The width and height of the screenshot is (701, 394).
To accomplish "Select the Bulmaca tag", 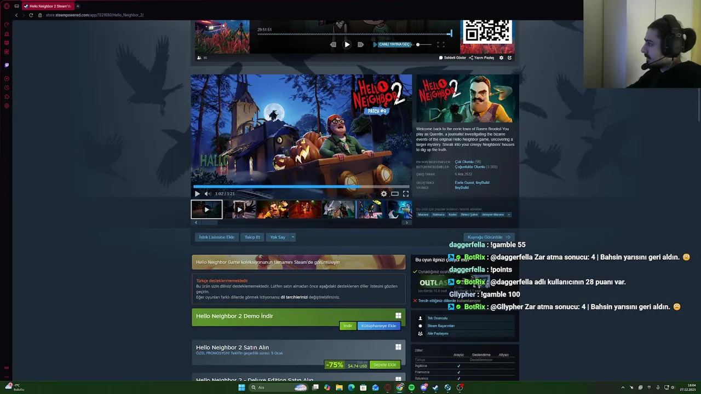I will tap(439, 215).
